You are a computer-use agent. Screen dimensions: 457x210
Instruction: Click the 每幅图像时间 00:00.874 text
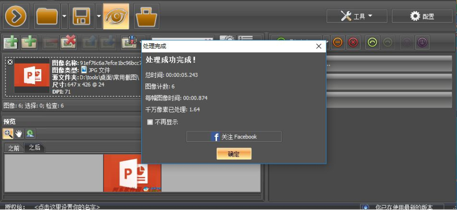(176, 98)
